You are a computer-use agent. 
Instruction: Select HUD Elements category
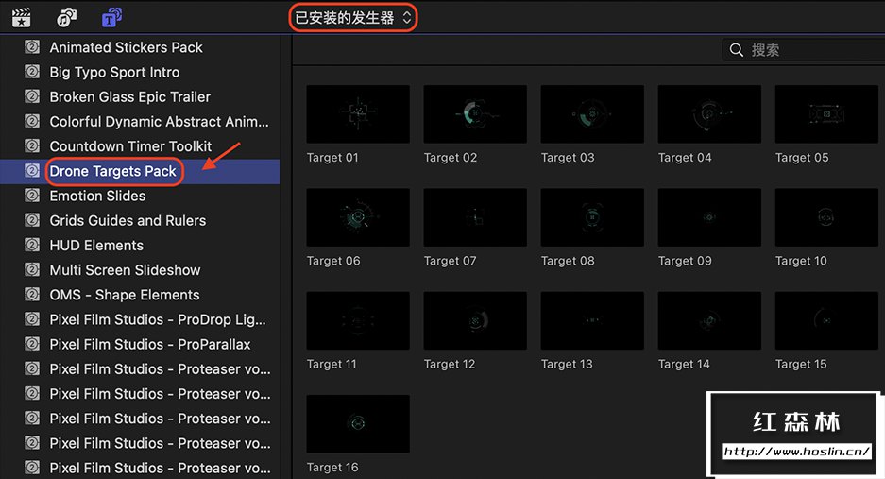[x=96, y=246]
